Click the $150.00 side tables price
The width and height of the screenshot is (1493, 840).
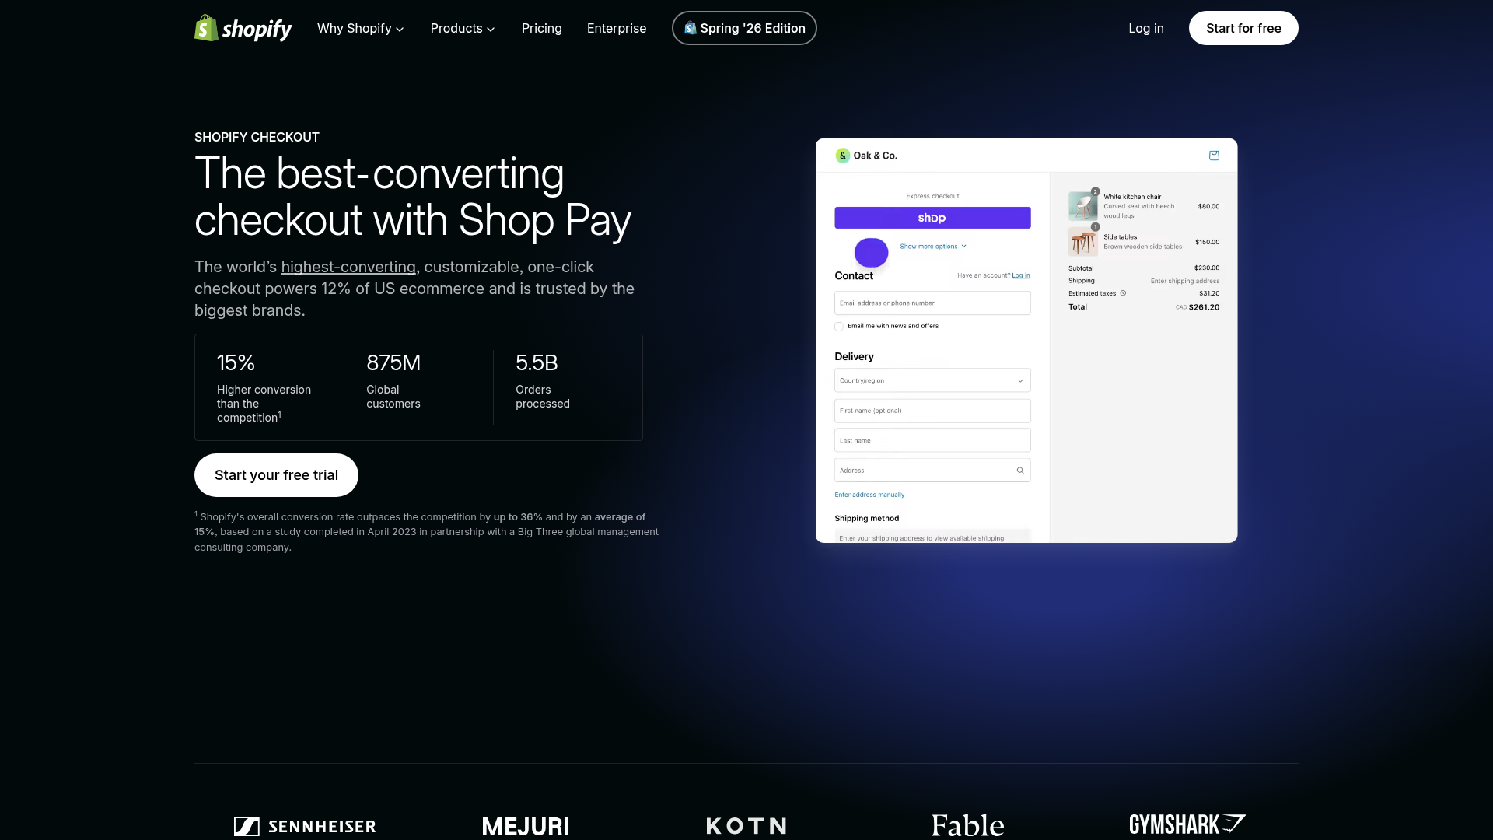click(1207, 242)
